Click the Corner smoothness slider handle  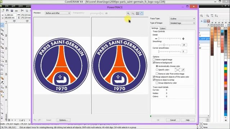(x=159, y=51)
